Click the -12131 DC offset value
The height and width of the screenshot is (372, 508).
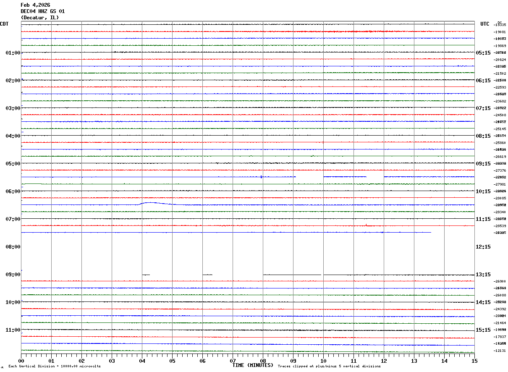500,351
